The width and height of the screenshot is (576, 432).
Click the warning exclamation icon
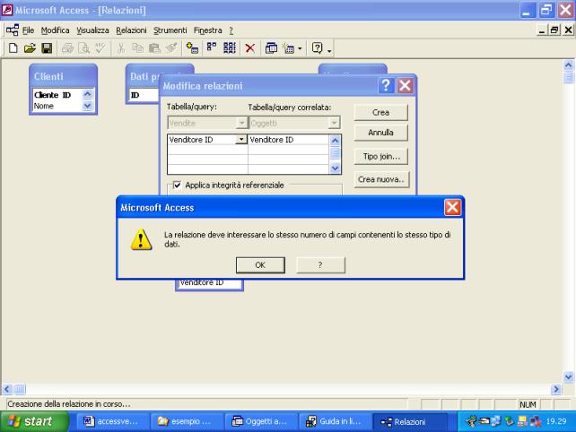pos(142,239)
